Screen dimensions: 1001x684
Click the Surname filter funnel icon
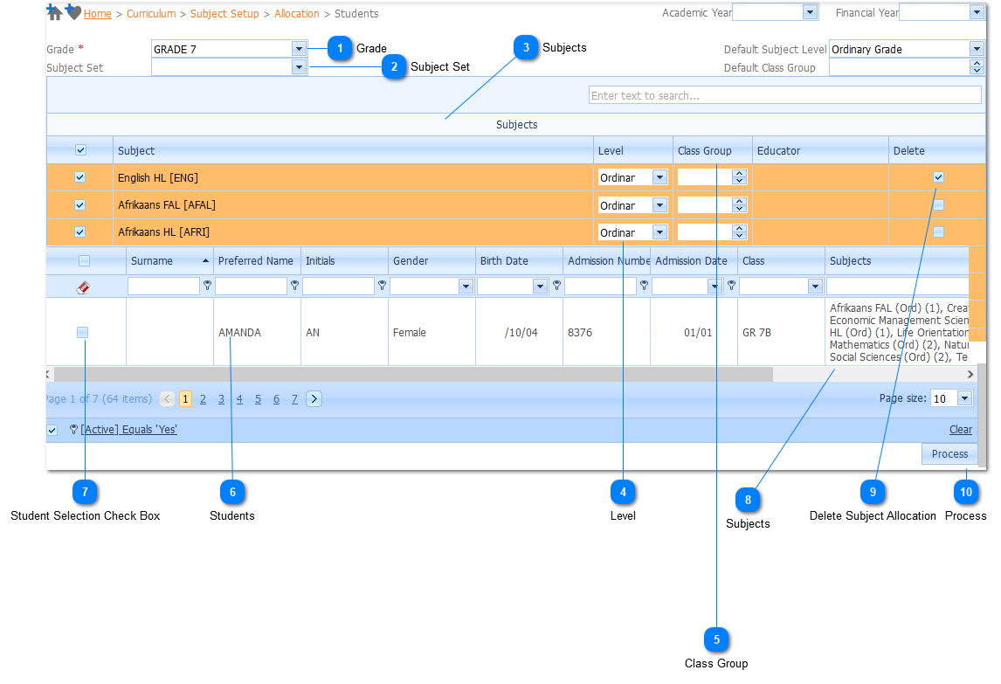click(207, 286)
